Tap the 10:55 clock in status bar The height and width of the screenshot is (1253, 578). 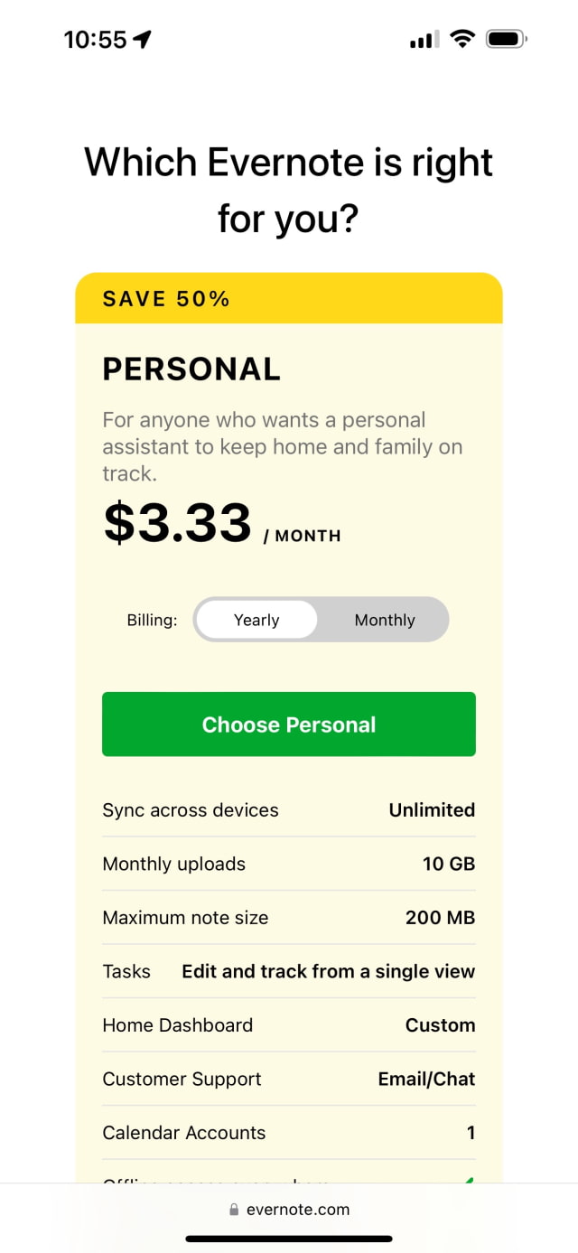95,40
